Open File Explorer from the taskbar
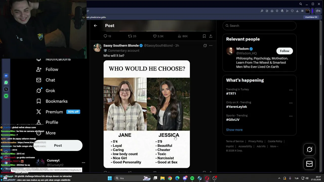 pos(163,178)
